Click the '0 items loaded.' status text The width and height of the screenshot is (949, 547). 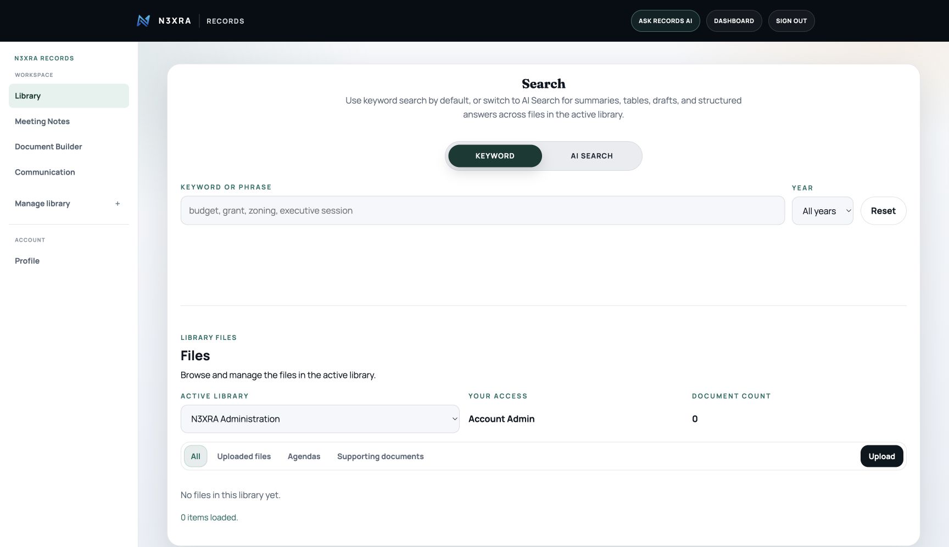pos(209,517)
